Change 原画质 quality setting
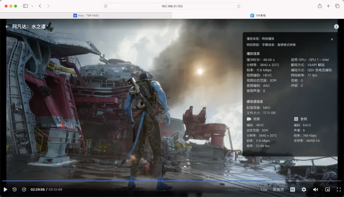Image resolution: width=344 pixels, height=197 pixels. (278, 189)
